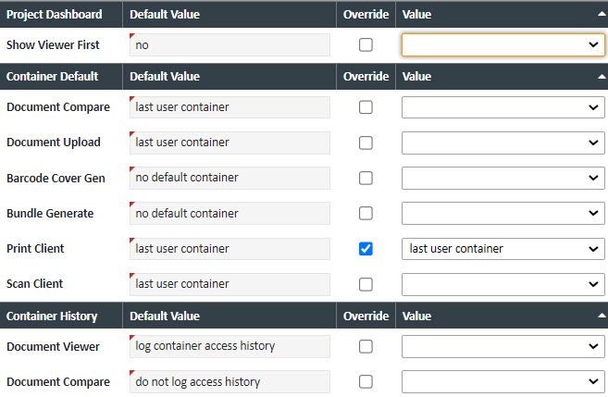Click the Barcode Cover Gen default value field

tap(230, 178)
